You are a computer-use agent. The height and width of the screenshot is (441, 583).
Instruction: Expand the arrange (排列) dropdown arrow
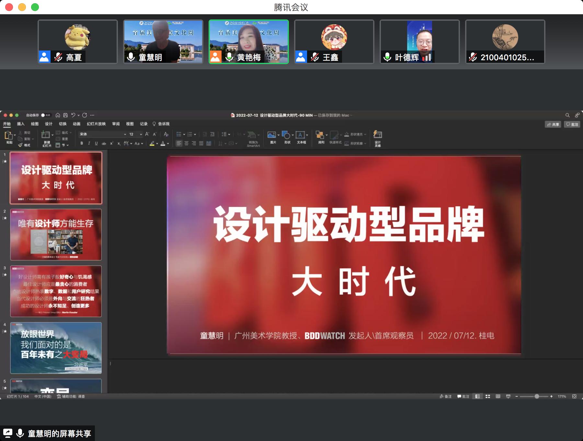326,135
